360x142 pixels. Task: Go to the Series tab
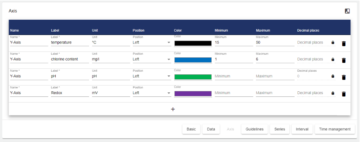279,129
